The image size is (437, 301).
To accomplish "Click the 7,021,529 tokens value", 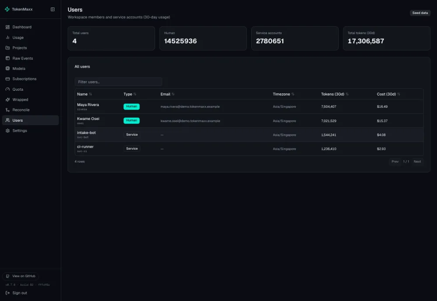I will 329,121.
